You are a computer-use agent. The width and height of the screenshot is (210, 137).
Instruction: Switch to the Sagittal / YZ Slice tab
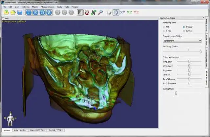(x=56, y=130)
